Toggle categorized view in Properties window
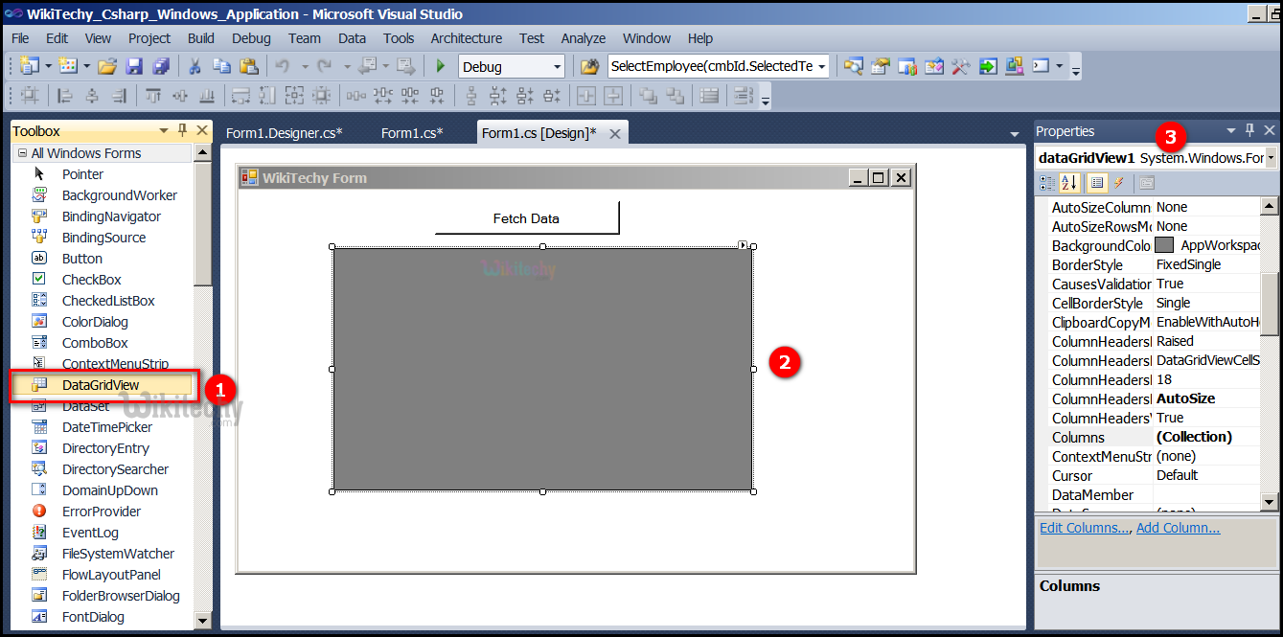The height and width of the screenshot is (637, 1283). coord(1049,182)
